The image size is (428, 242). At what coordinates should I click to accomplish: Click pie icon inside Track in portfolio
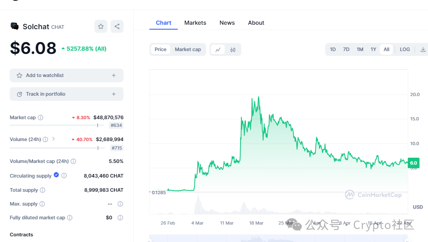coord(19,94)
